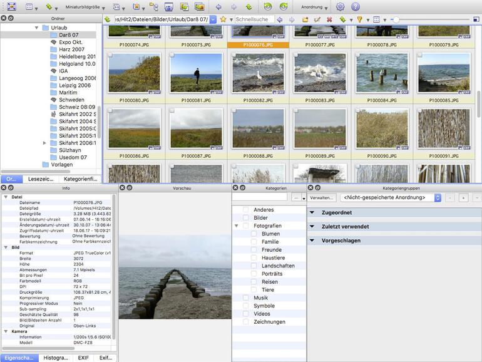Click the help question mark icon
This screenshot has height=362, width=482.
pos(355,7)
